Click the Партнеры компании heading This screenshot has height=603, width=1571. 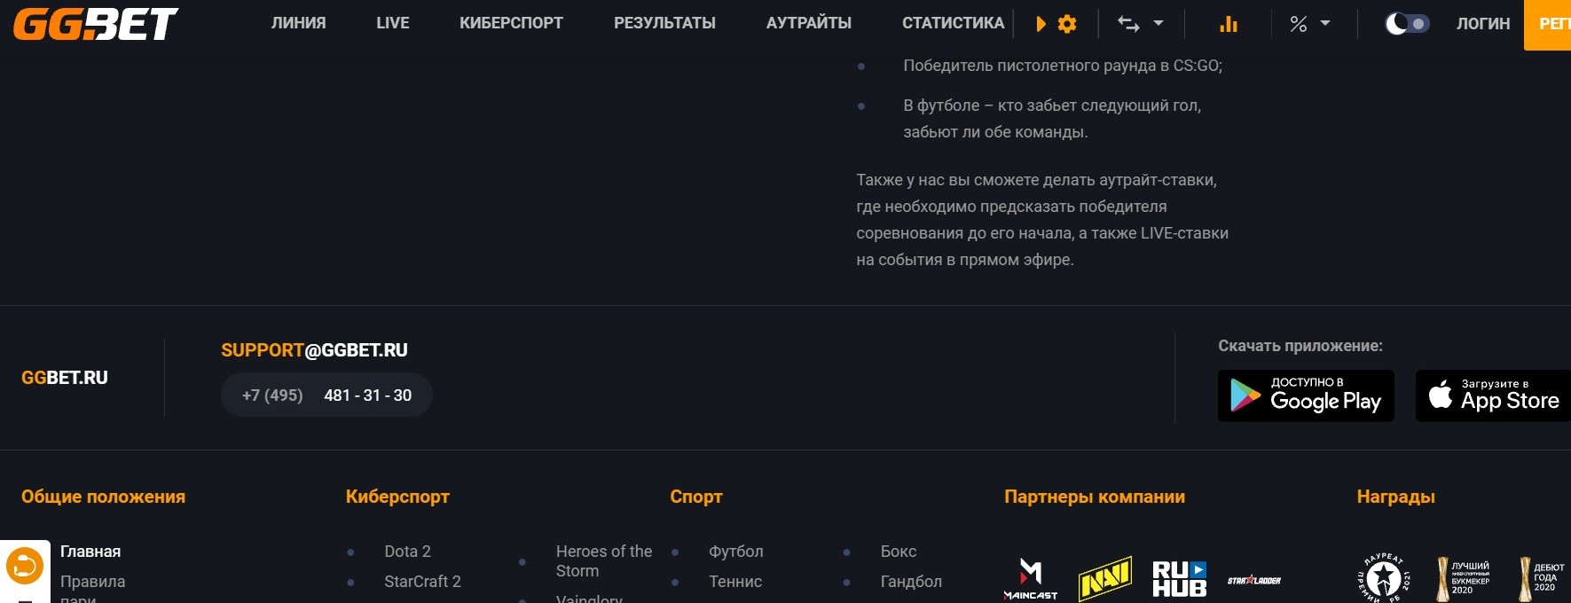coord(1095,497)
